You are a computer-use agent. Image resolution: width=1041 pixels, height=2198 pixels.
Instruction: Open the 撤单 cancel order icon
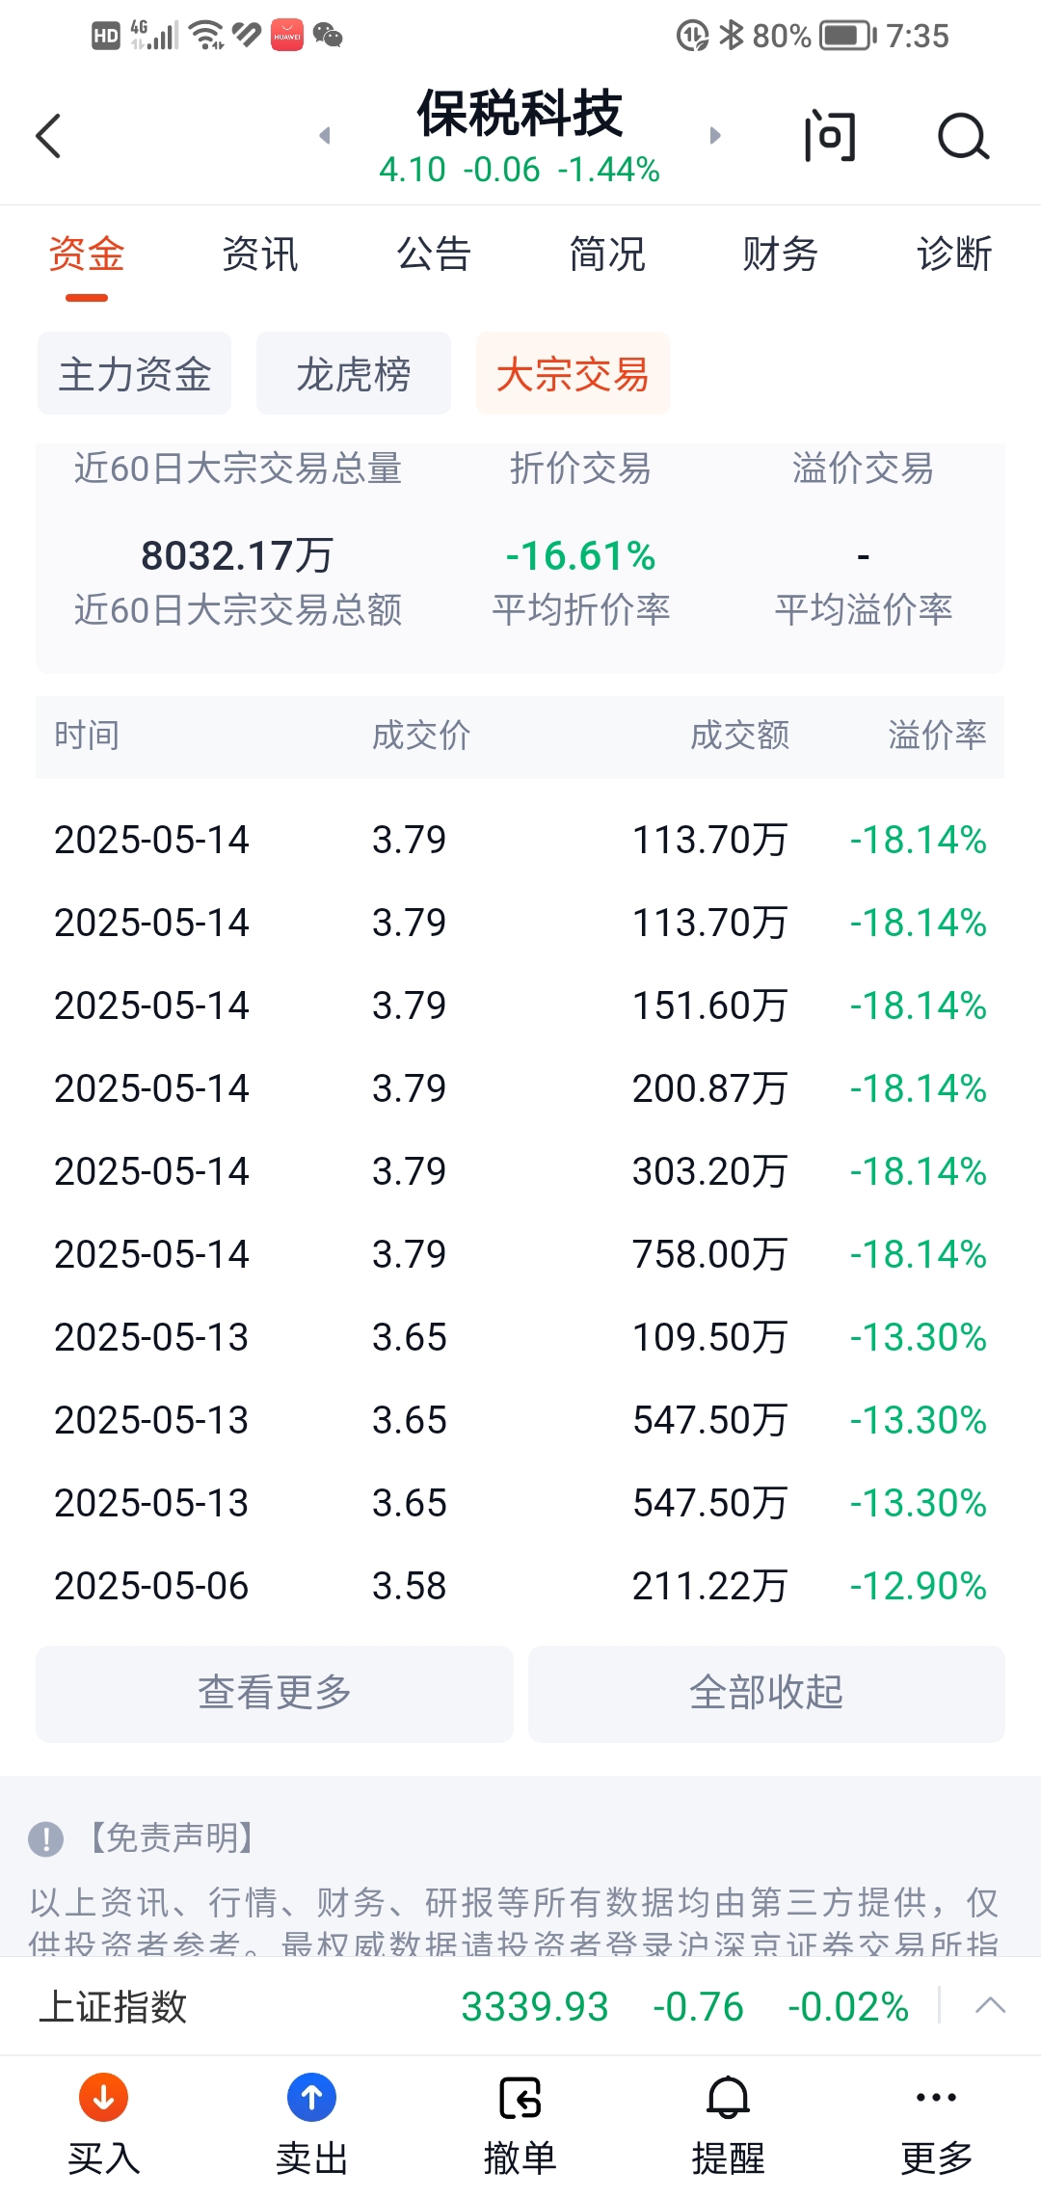point(520,2098)
